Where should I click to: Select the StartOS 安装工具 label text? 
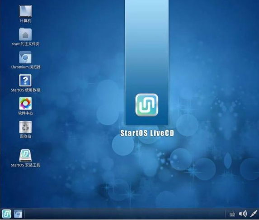(25, 165)
